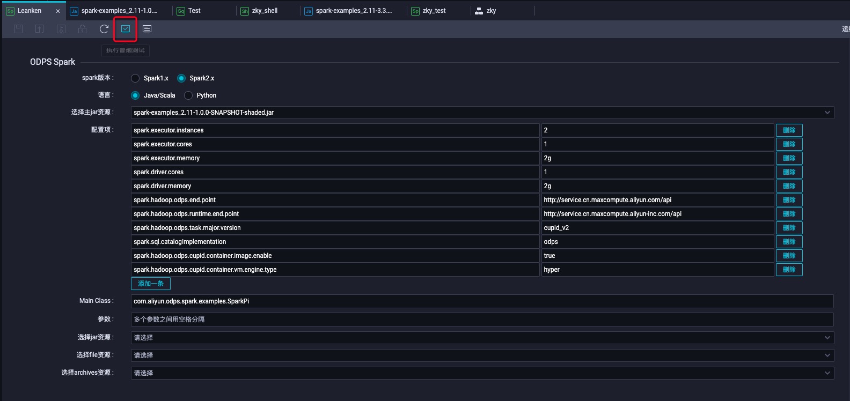
Task: Click the submit upload-arrow toolbar icon
Action: [x=40, y=29]
